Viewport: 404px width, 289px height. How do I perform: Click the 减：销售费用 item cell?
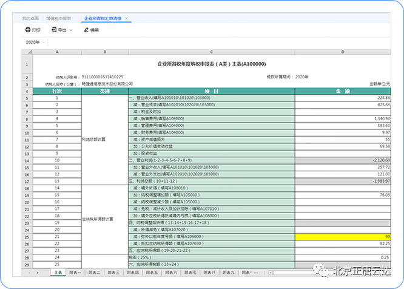[212, 119]
